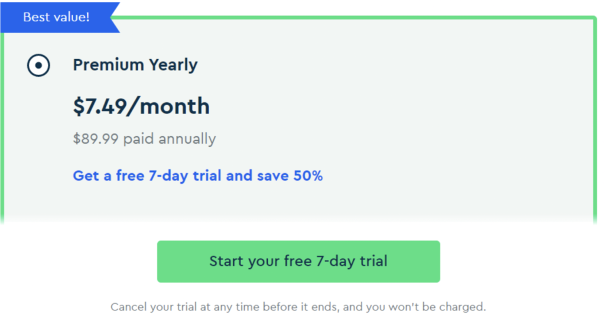Click the $7.49 amount in bold text
This screenshot has height=318, width=605.
point(98,106)
